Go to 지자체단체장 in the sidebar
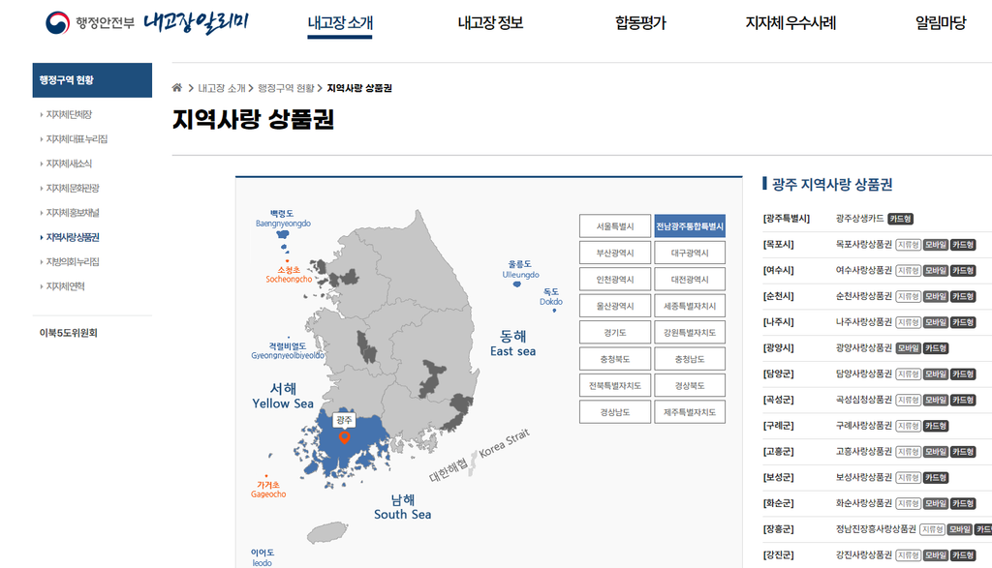The image size is (992, 568). pyautogui.click(x=69, y=114)
